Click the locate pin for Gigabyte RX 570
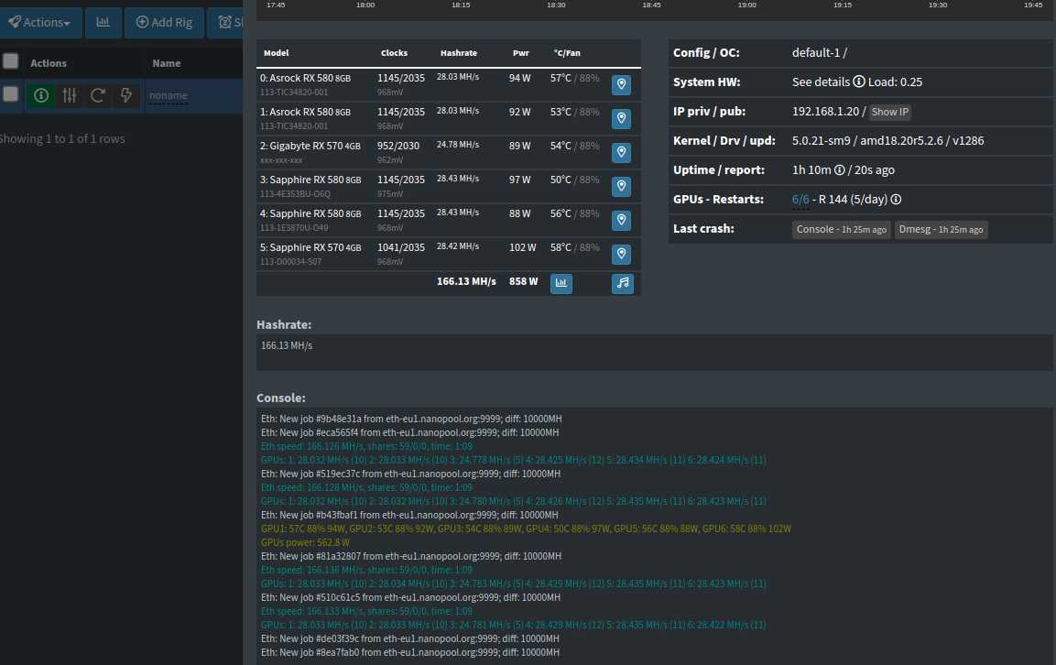Image resolution: width=1056 pixels, height=665 pixels. tap(621, 153)
